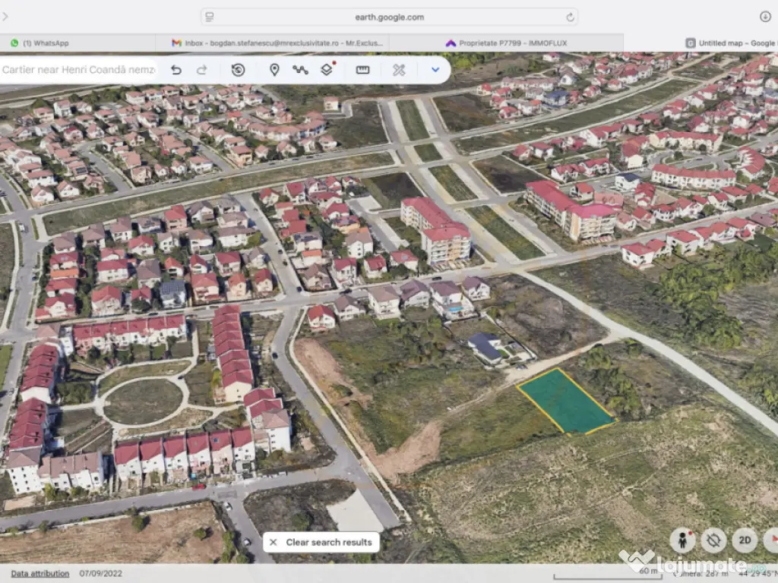Image resolution: width=778 pixels, height=583 pixels.
Task: Switch to the WhatsApp browser tab
Action: tap(46, 43)
